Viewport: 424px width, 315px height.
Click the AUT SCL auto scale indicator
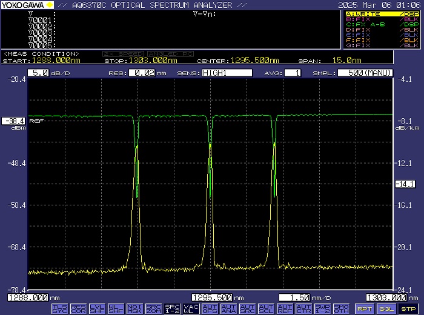[267, 308]
